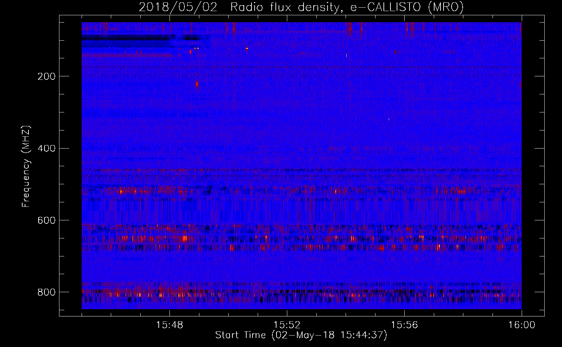The width and height of the screenshot is (562, 347).
Task: Click the 'Frequency (MHZ)' y-axis label
Action: 26,166
